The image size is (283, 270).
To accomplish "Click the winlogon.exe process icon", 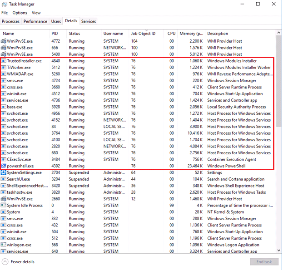I will [x=4, y=245].
